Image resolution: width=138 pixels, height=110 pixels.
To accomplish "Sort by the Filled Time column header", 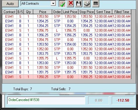I will point(122,12).
